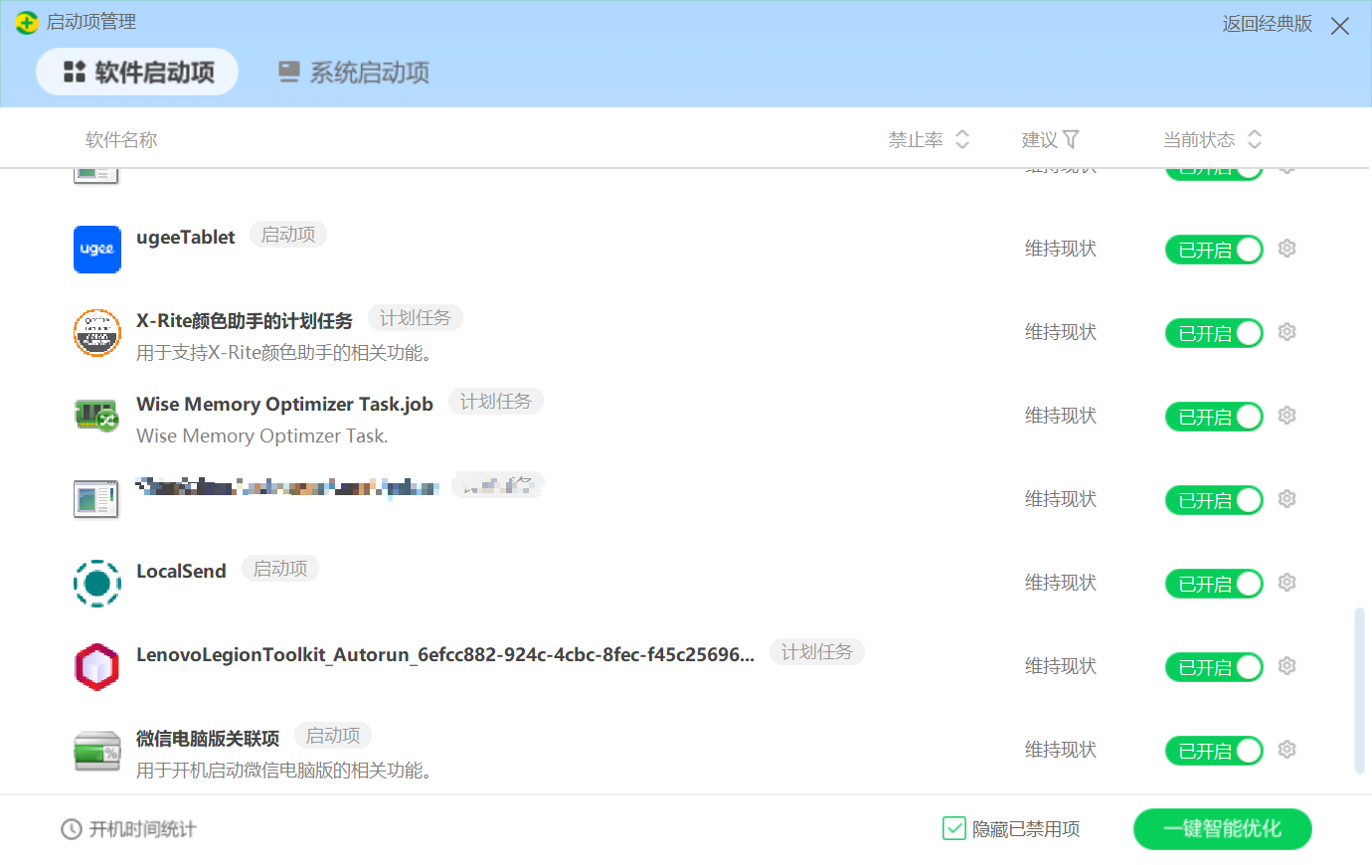Click the 启动项 tag beside ugeeTablet
Screen dimensions: 1372x865
pos(288,235)
